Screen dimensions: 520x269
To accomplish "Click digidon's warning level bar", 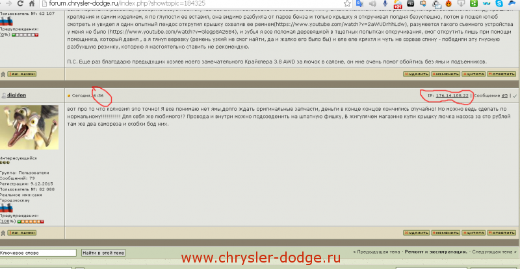I will click(31, 221).
